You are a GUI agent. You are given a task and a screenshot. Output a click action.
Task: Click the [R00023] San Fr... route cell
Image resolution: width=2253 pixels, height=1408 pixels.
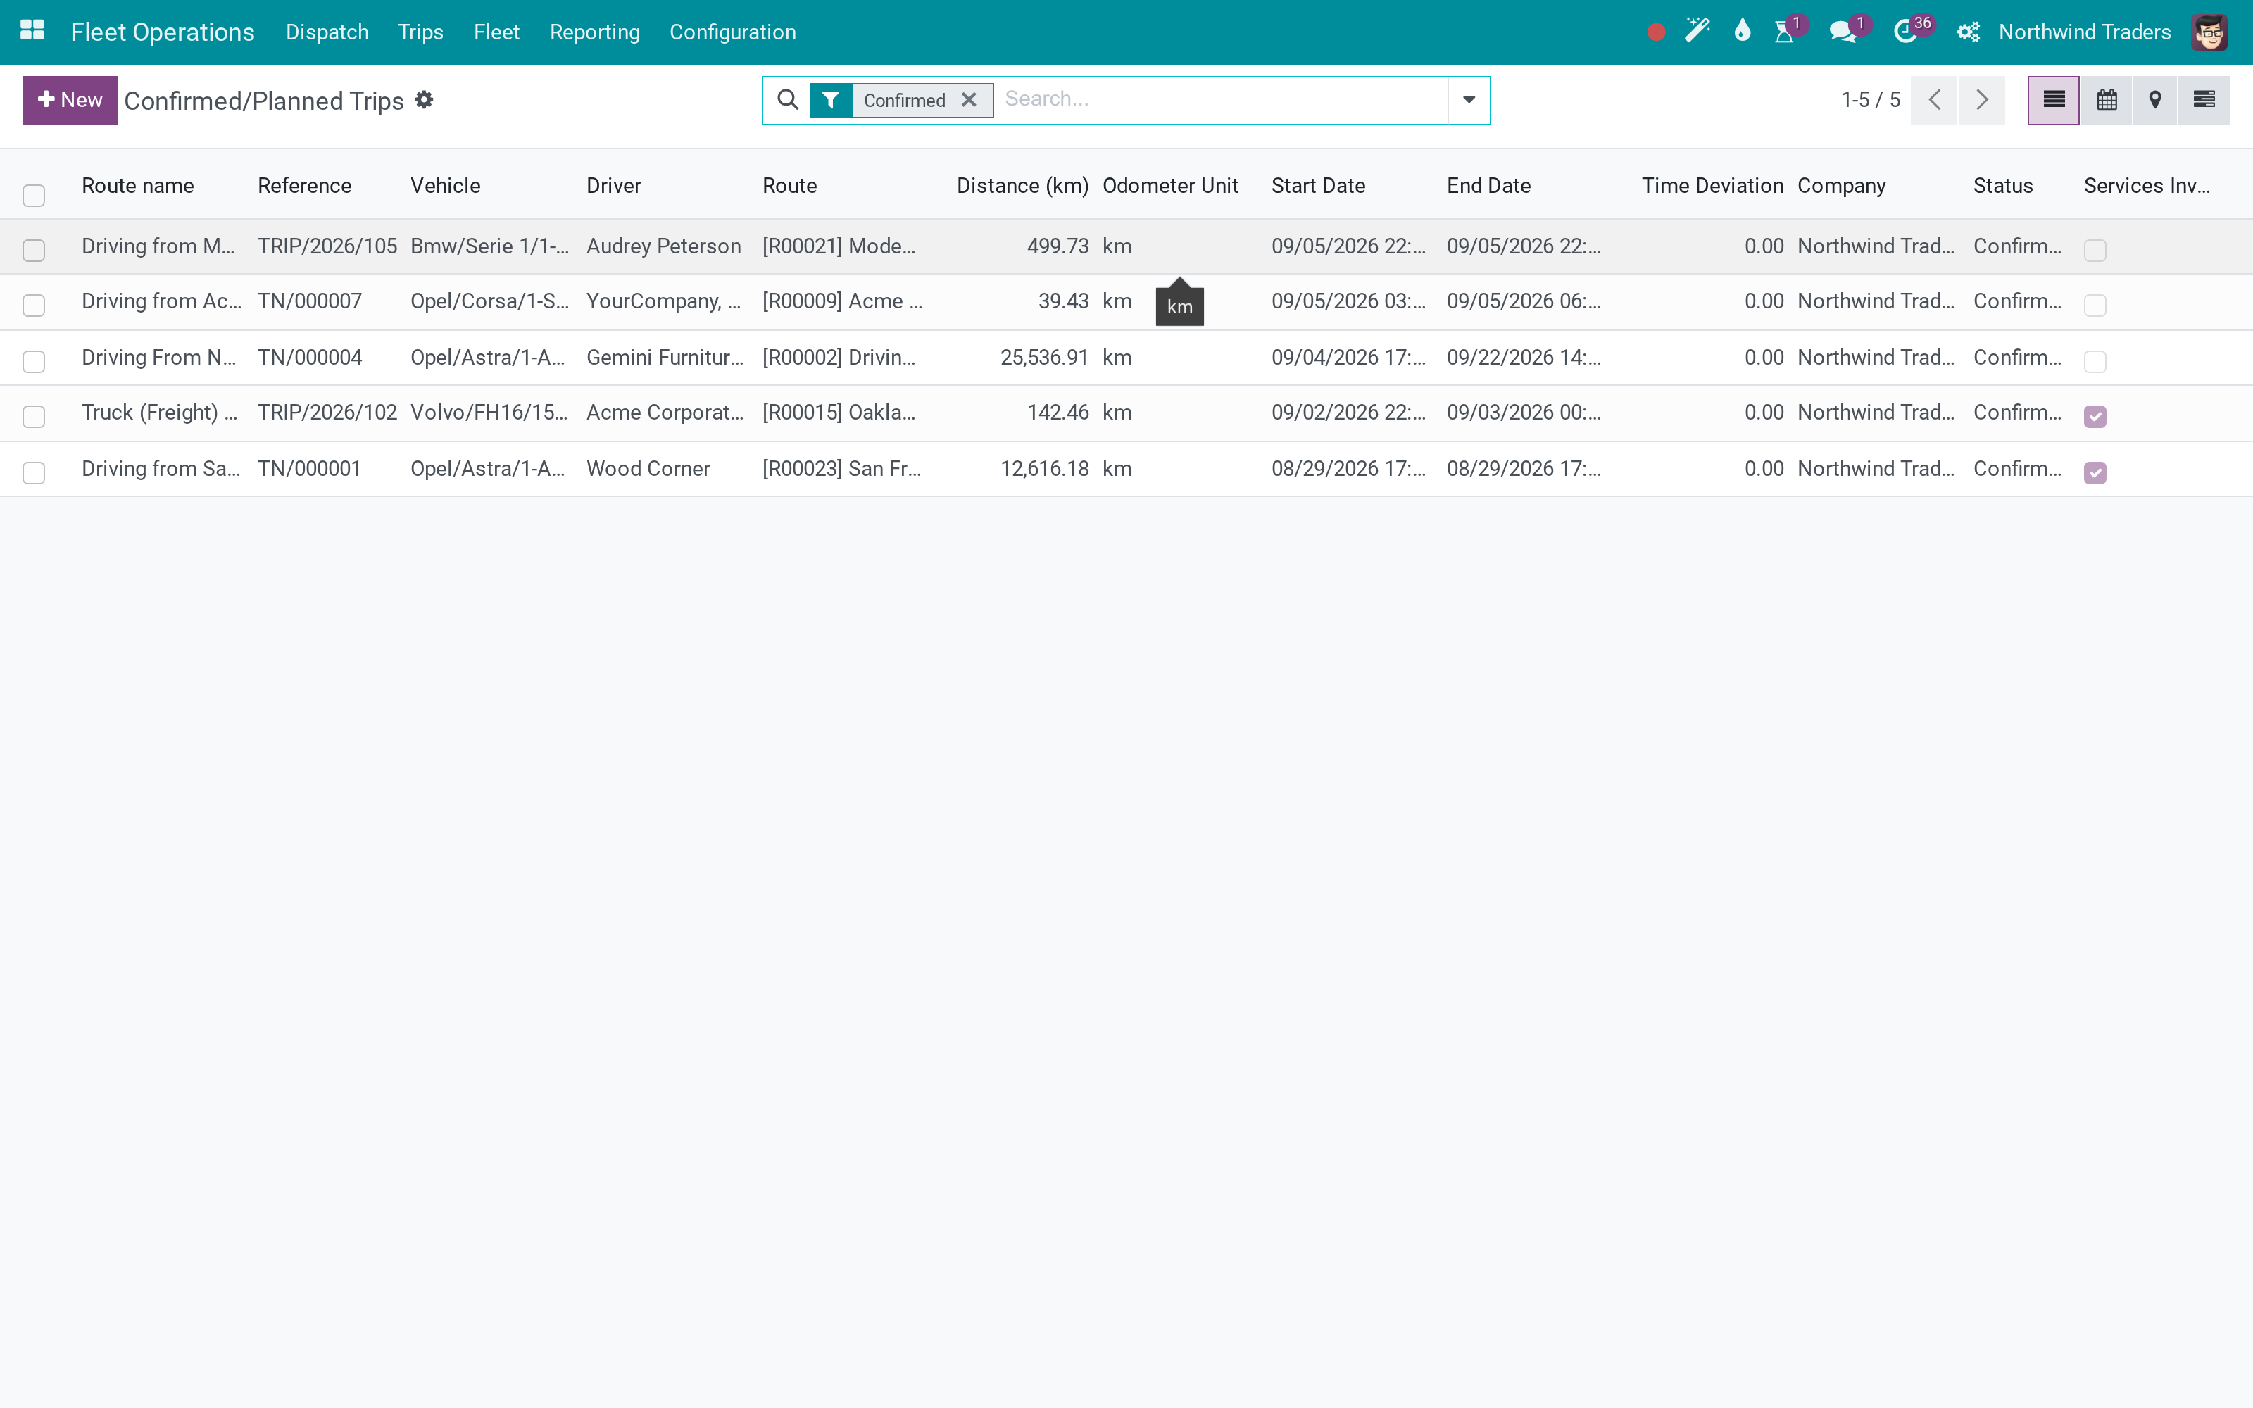tap(841, 468)
